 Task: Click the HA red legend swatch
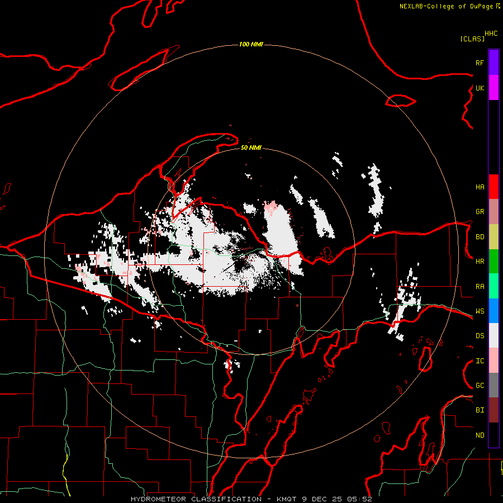[493, 187]
